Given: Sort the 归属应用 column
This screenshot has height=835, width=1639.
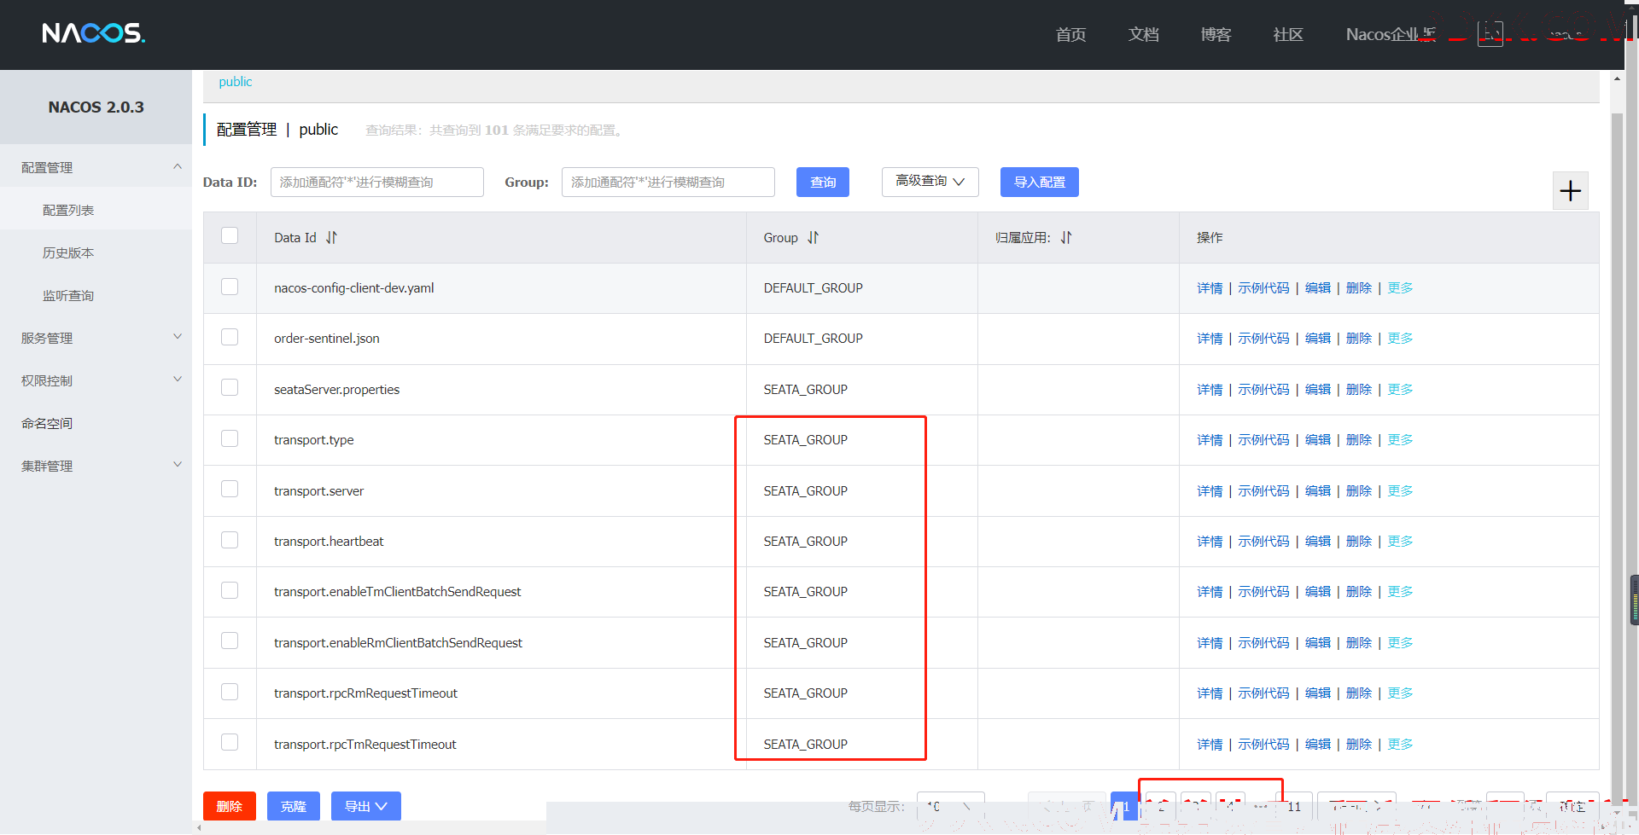Looking at the screenshot, I should (1066, 238).
